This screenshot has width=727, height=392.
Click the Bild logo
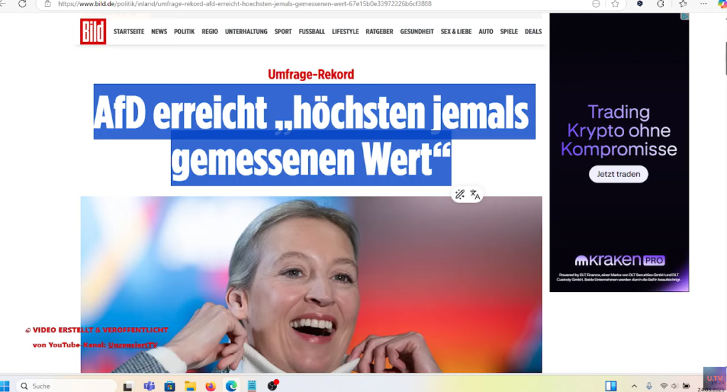pyautogui.click(x=93, y=31)
